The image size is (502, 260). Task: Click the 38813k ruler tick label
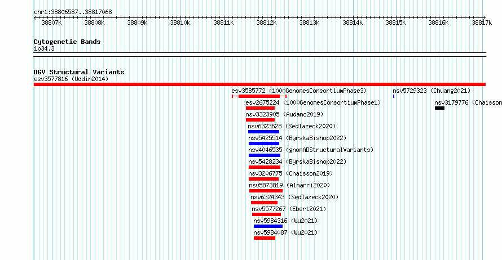click(x=309, y=23)
